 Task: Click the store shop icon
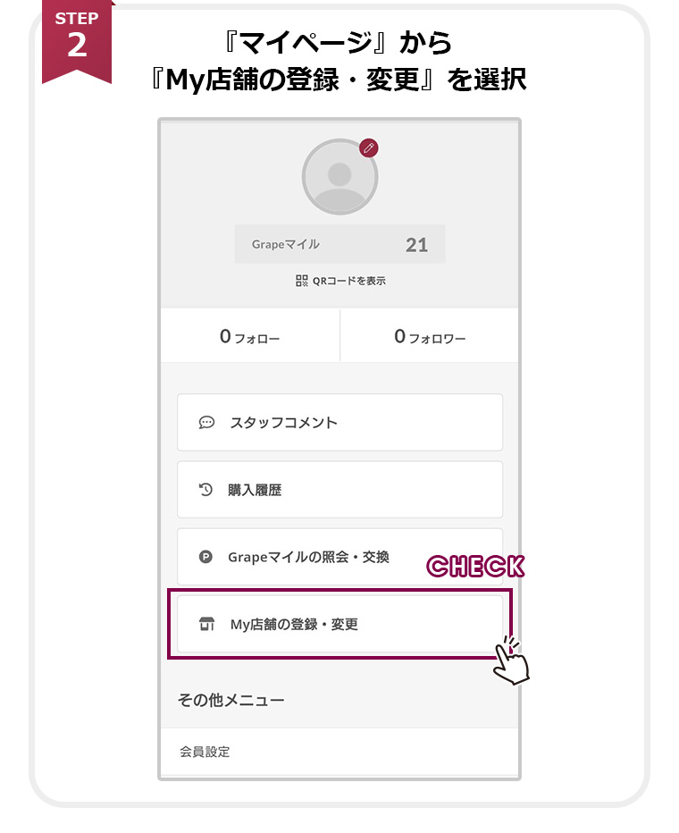pyautogui.click(x=206, y=624)
